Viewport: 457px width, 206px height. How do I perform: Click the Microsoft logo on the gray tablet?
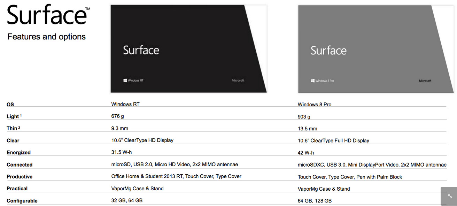[x=425, y=81]
